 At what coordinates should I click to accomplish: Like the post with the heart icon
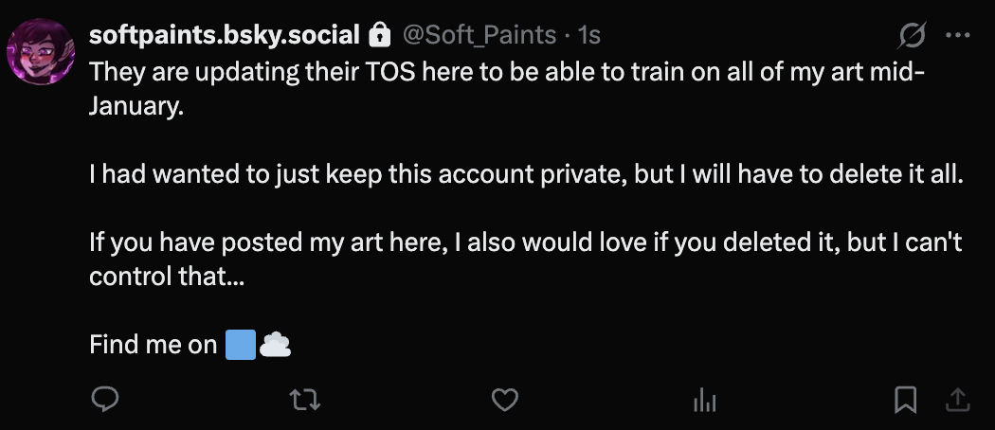tap(506, 401)
